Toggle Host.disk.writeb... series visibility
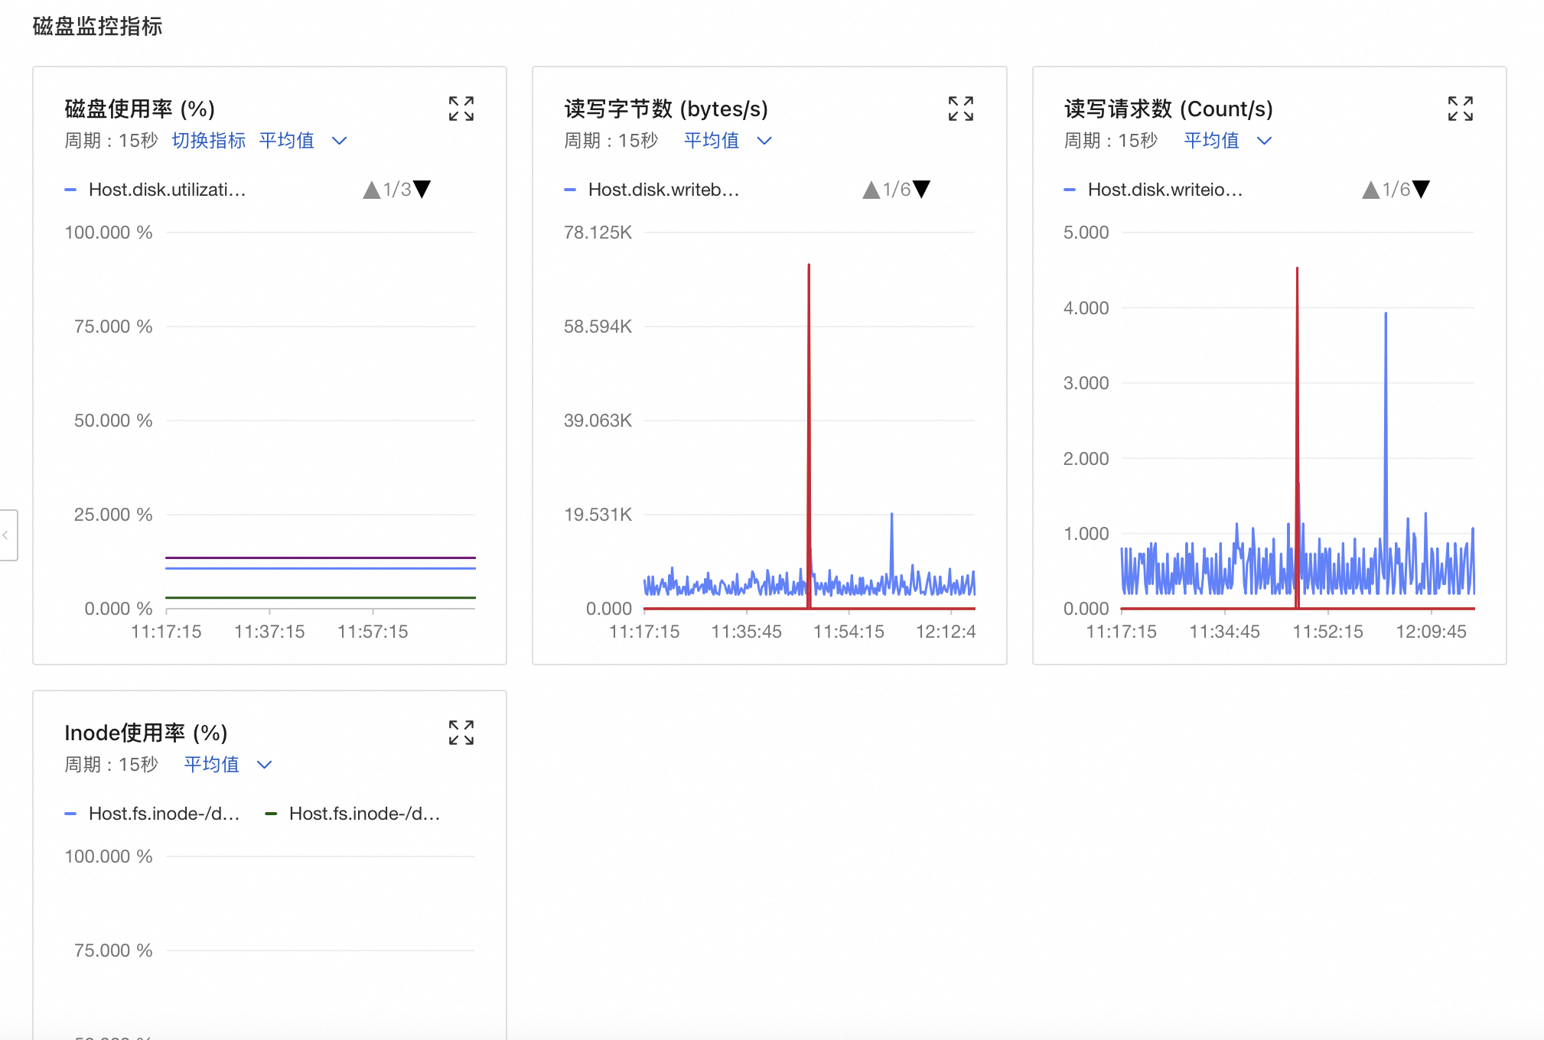1544x1040 pixels. coord(663,190)
